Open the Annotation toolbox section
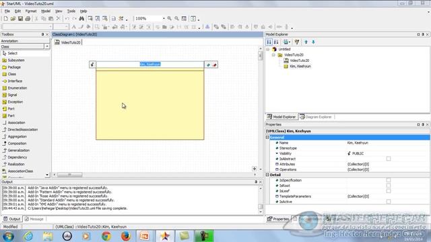This screenshot has width=431, height=242. 25,41
